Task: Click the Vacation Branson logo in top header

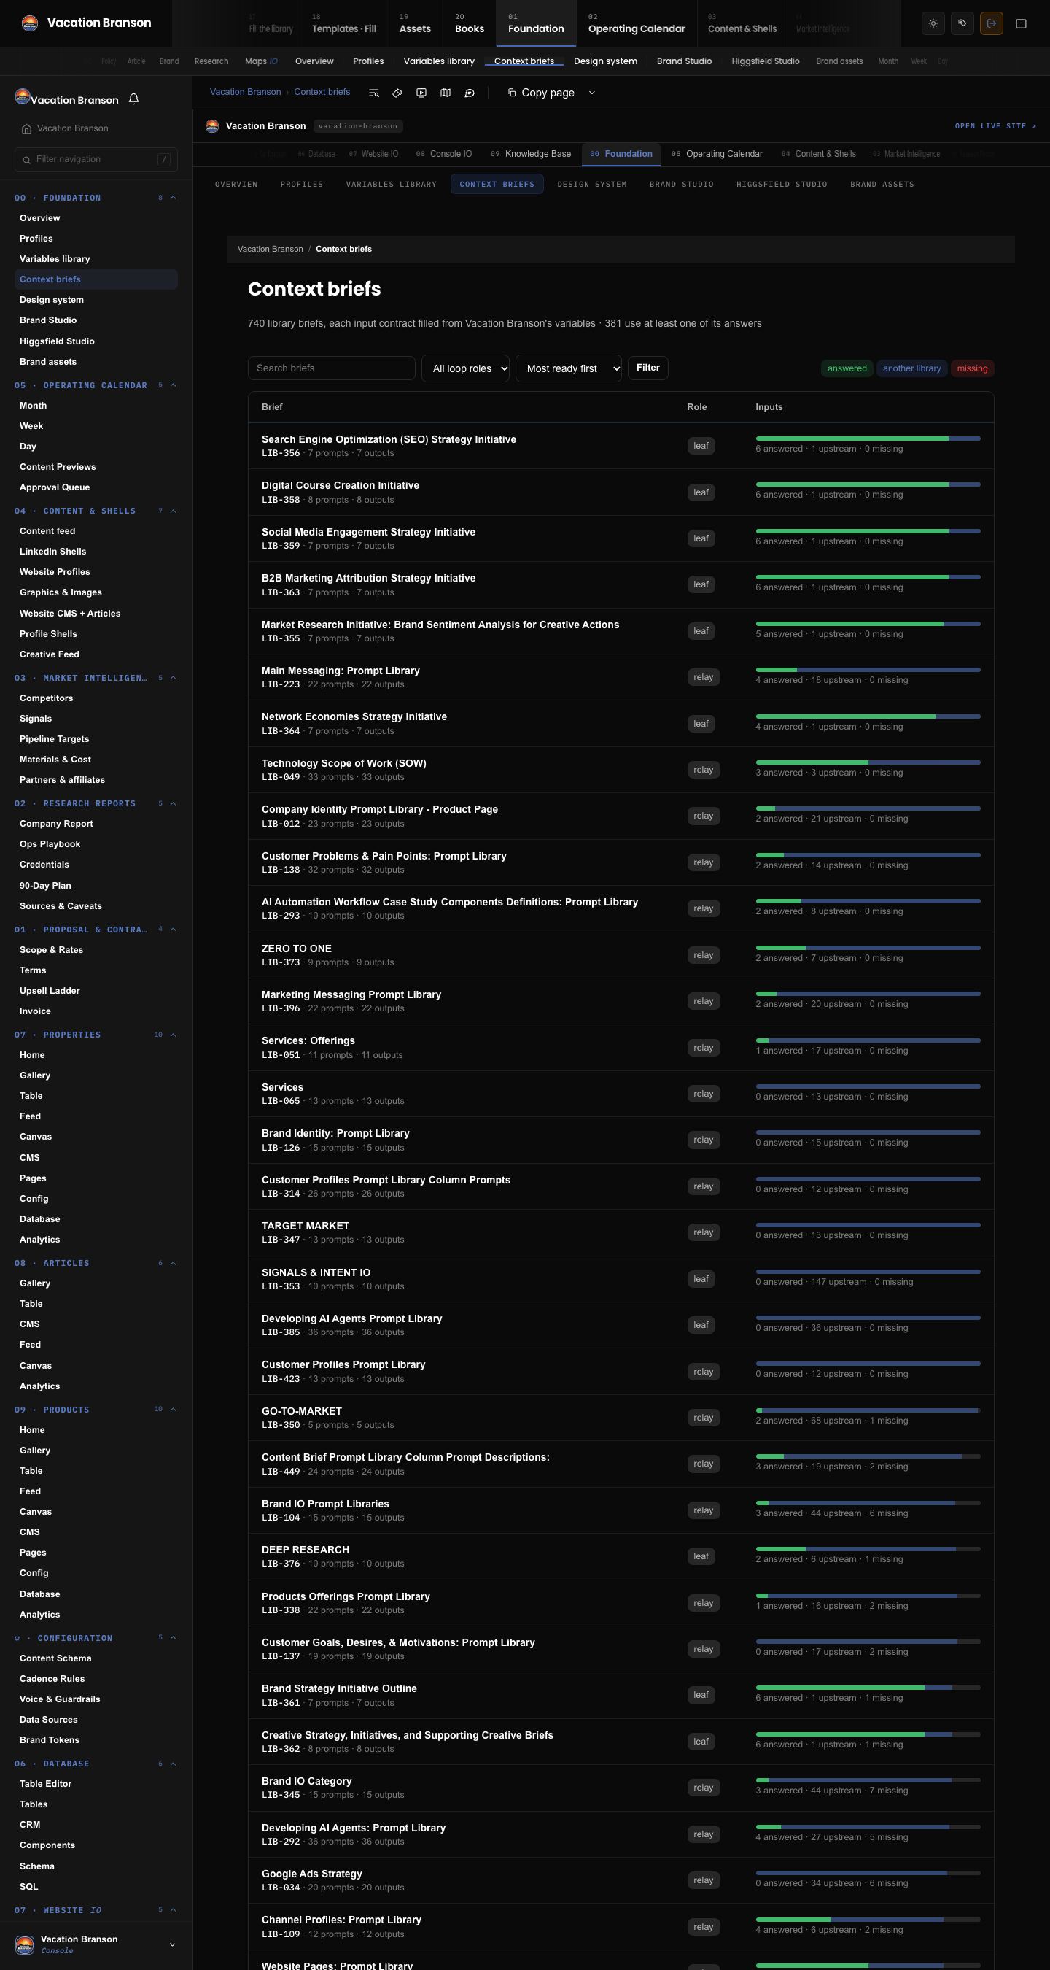Action: (30, 23)
